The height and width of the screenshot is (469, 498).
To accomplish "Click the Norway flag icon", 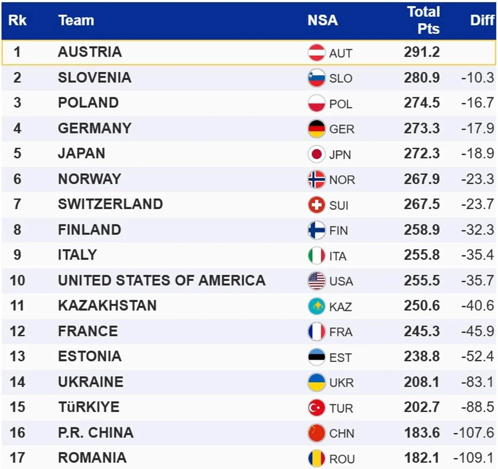I will click(316, 179).
